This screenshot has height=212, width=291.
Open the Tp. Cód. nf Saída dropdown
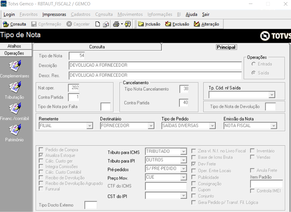272,95
